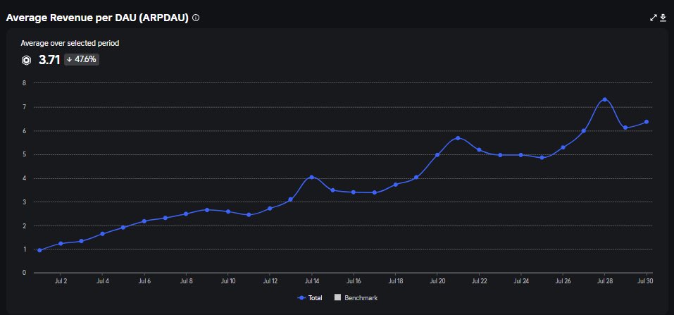Select the Jul 11 data point

tap(249, 215)
